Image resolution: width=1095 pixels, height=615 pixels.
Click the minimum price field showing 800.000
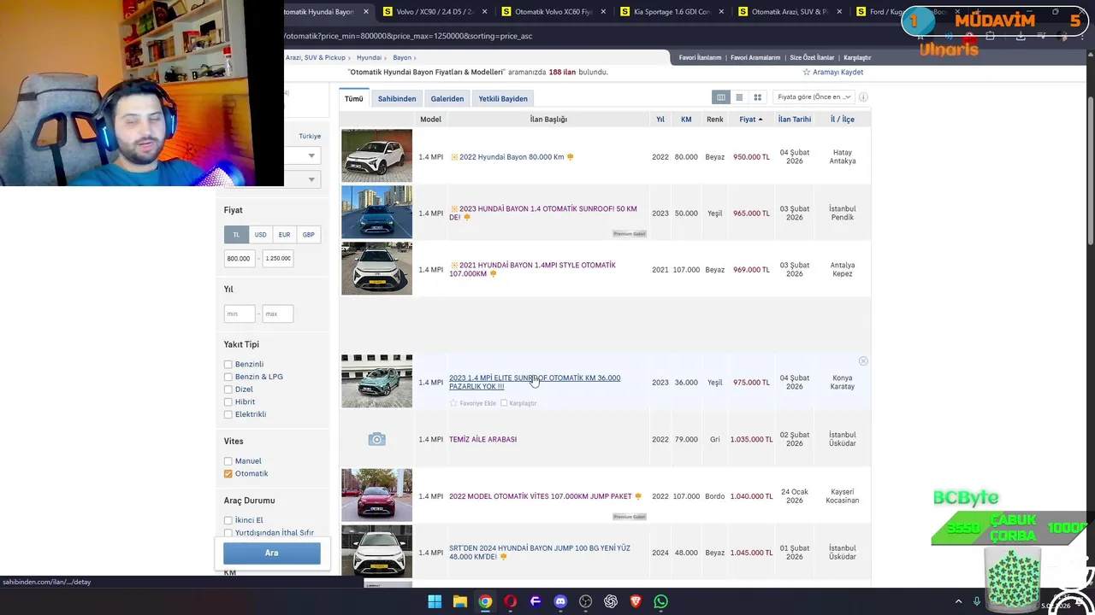[240, 258]
